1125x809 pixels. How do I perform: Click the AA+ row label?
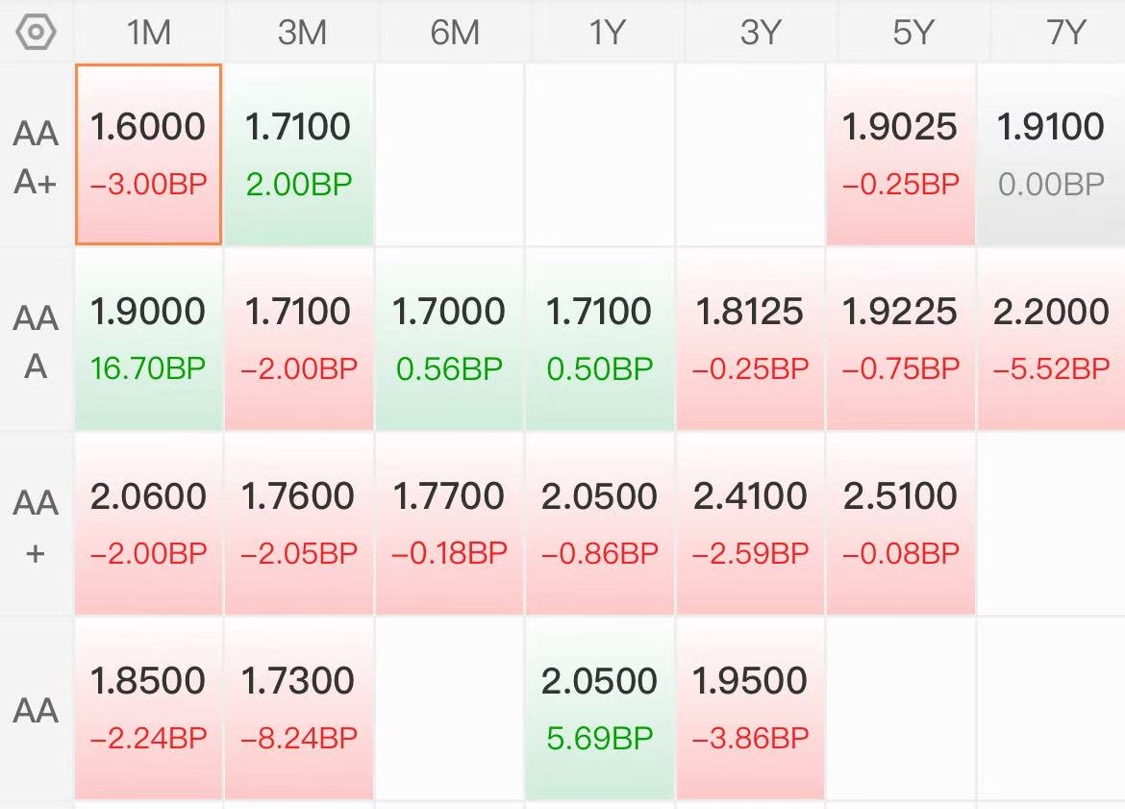[36, 527]
